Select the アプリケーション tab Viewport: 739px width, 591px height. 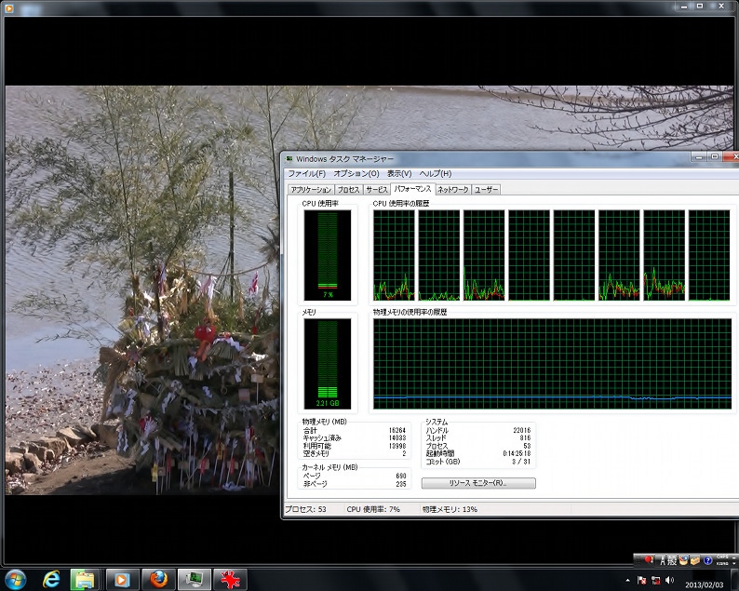(310, 189)
